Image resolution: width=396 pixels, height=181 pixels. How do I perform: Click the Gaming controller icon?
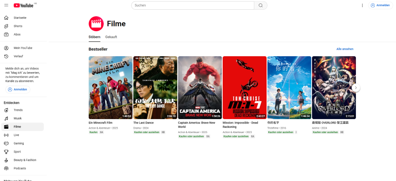[6, 144]
